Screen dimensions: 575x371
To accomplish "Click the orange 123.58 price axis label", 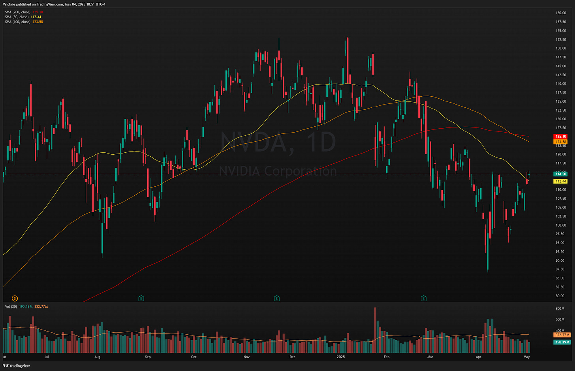I will click(561, 142).
